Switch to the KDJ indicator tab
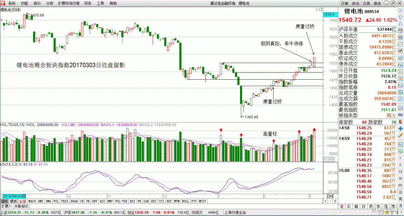Image resolution: width=404 pixels, height=216 pixels. [x=154, y=201]
